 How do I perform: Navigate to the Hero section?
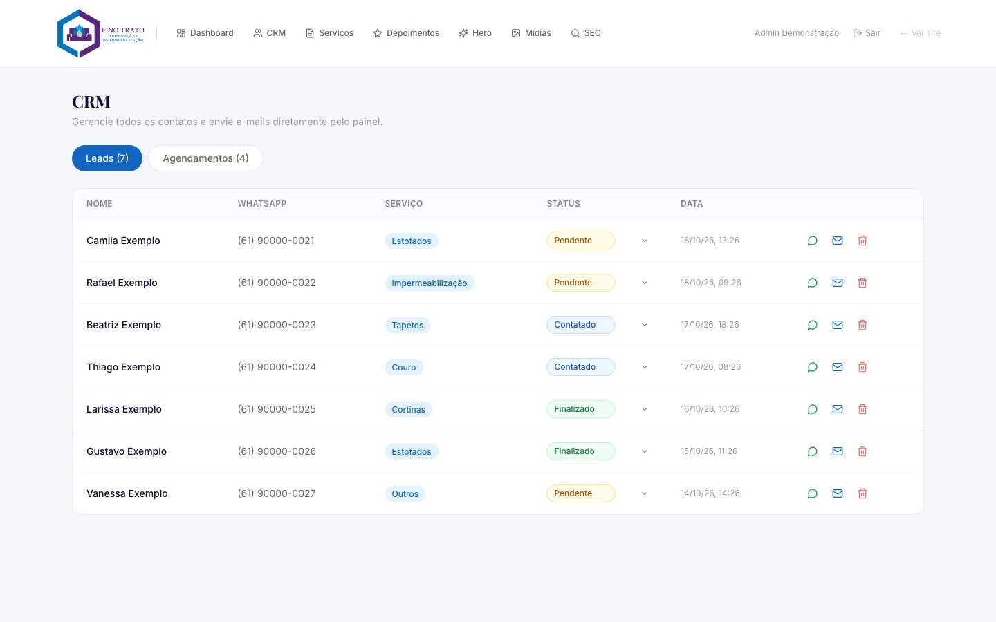(x=475, y=33)
